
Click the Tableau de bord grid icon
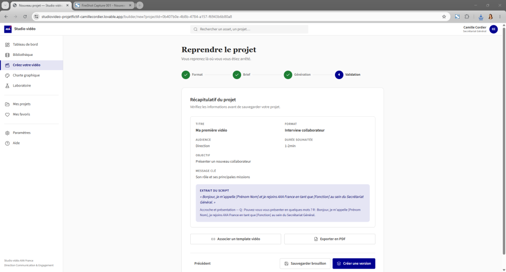(7, 45)
